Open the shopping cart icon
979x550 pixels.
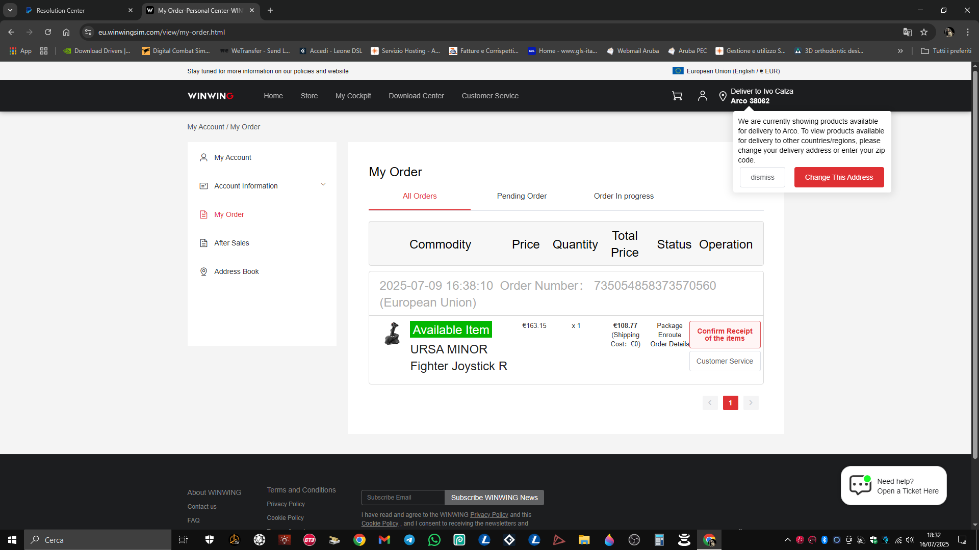677,96
